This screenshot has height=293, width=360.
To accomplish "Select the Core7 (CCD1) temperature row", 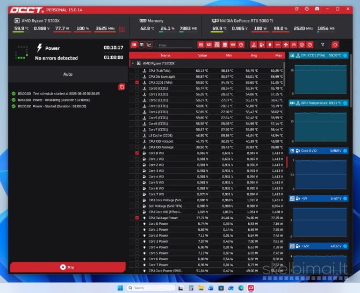I will pos(207,129).
